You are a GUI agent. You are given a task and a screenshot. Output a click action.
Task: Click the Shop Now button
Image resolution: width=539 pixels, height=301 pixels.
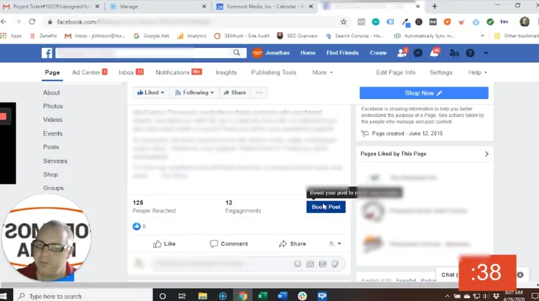tap(424, 93)
